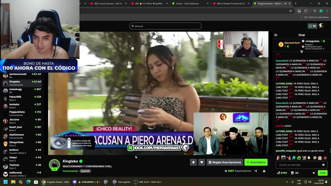Click MamitaYifaiH top gifter name

292,43
